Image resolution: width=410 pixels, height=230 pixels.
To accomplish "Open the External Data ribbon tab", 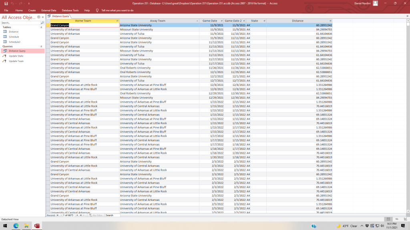I will point(48,10).
